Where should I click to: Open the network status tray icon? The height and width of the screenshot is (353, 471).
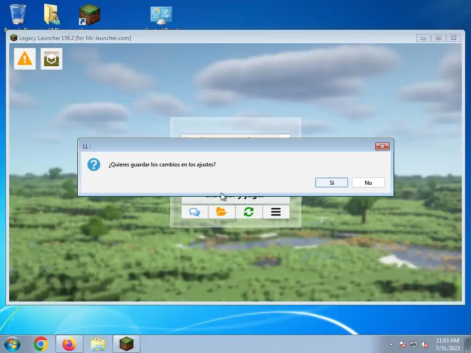click(414, 344)
